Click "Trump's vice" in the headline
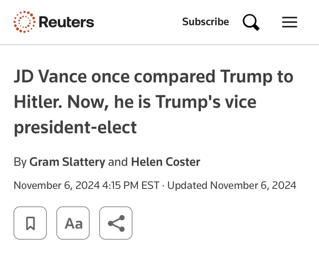The height and width of the screenshot is (258, 319). point(206,102)
